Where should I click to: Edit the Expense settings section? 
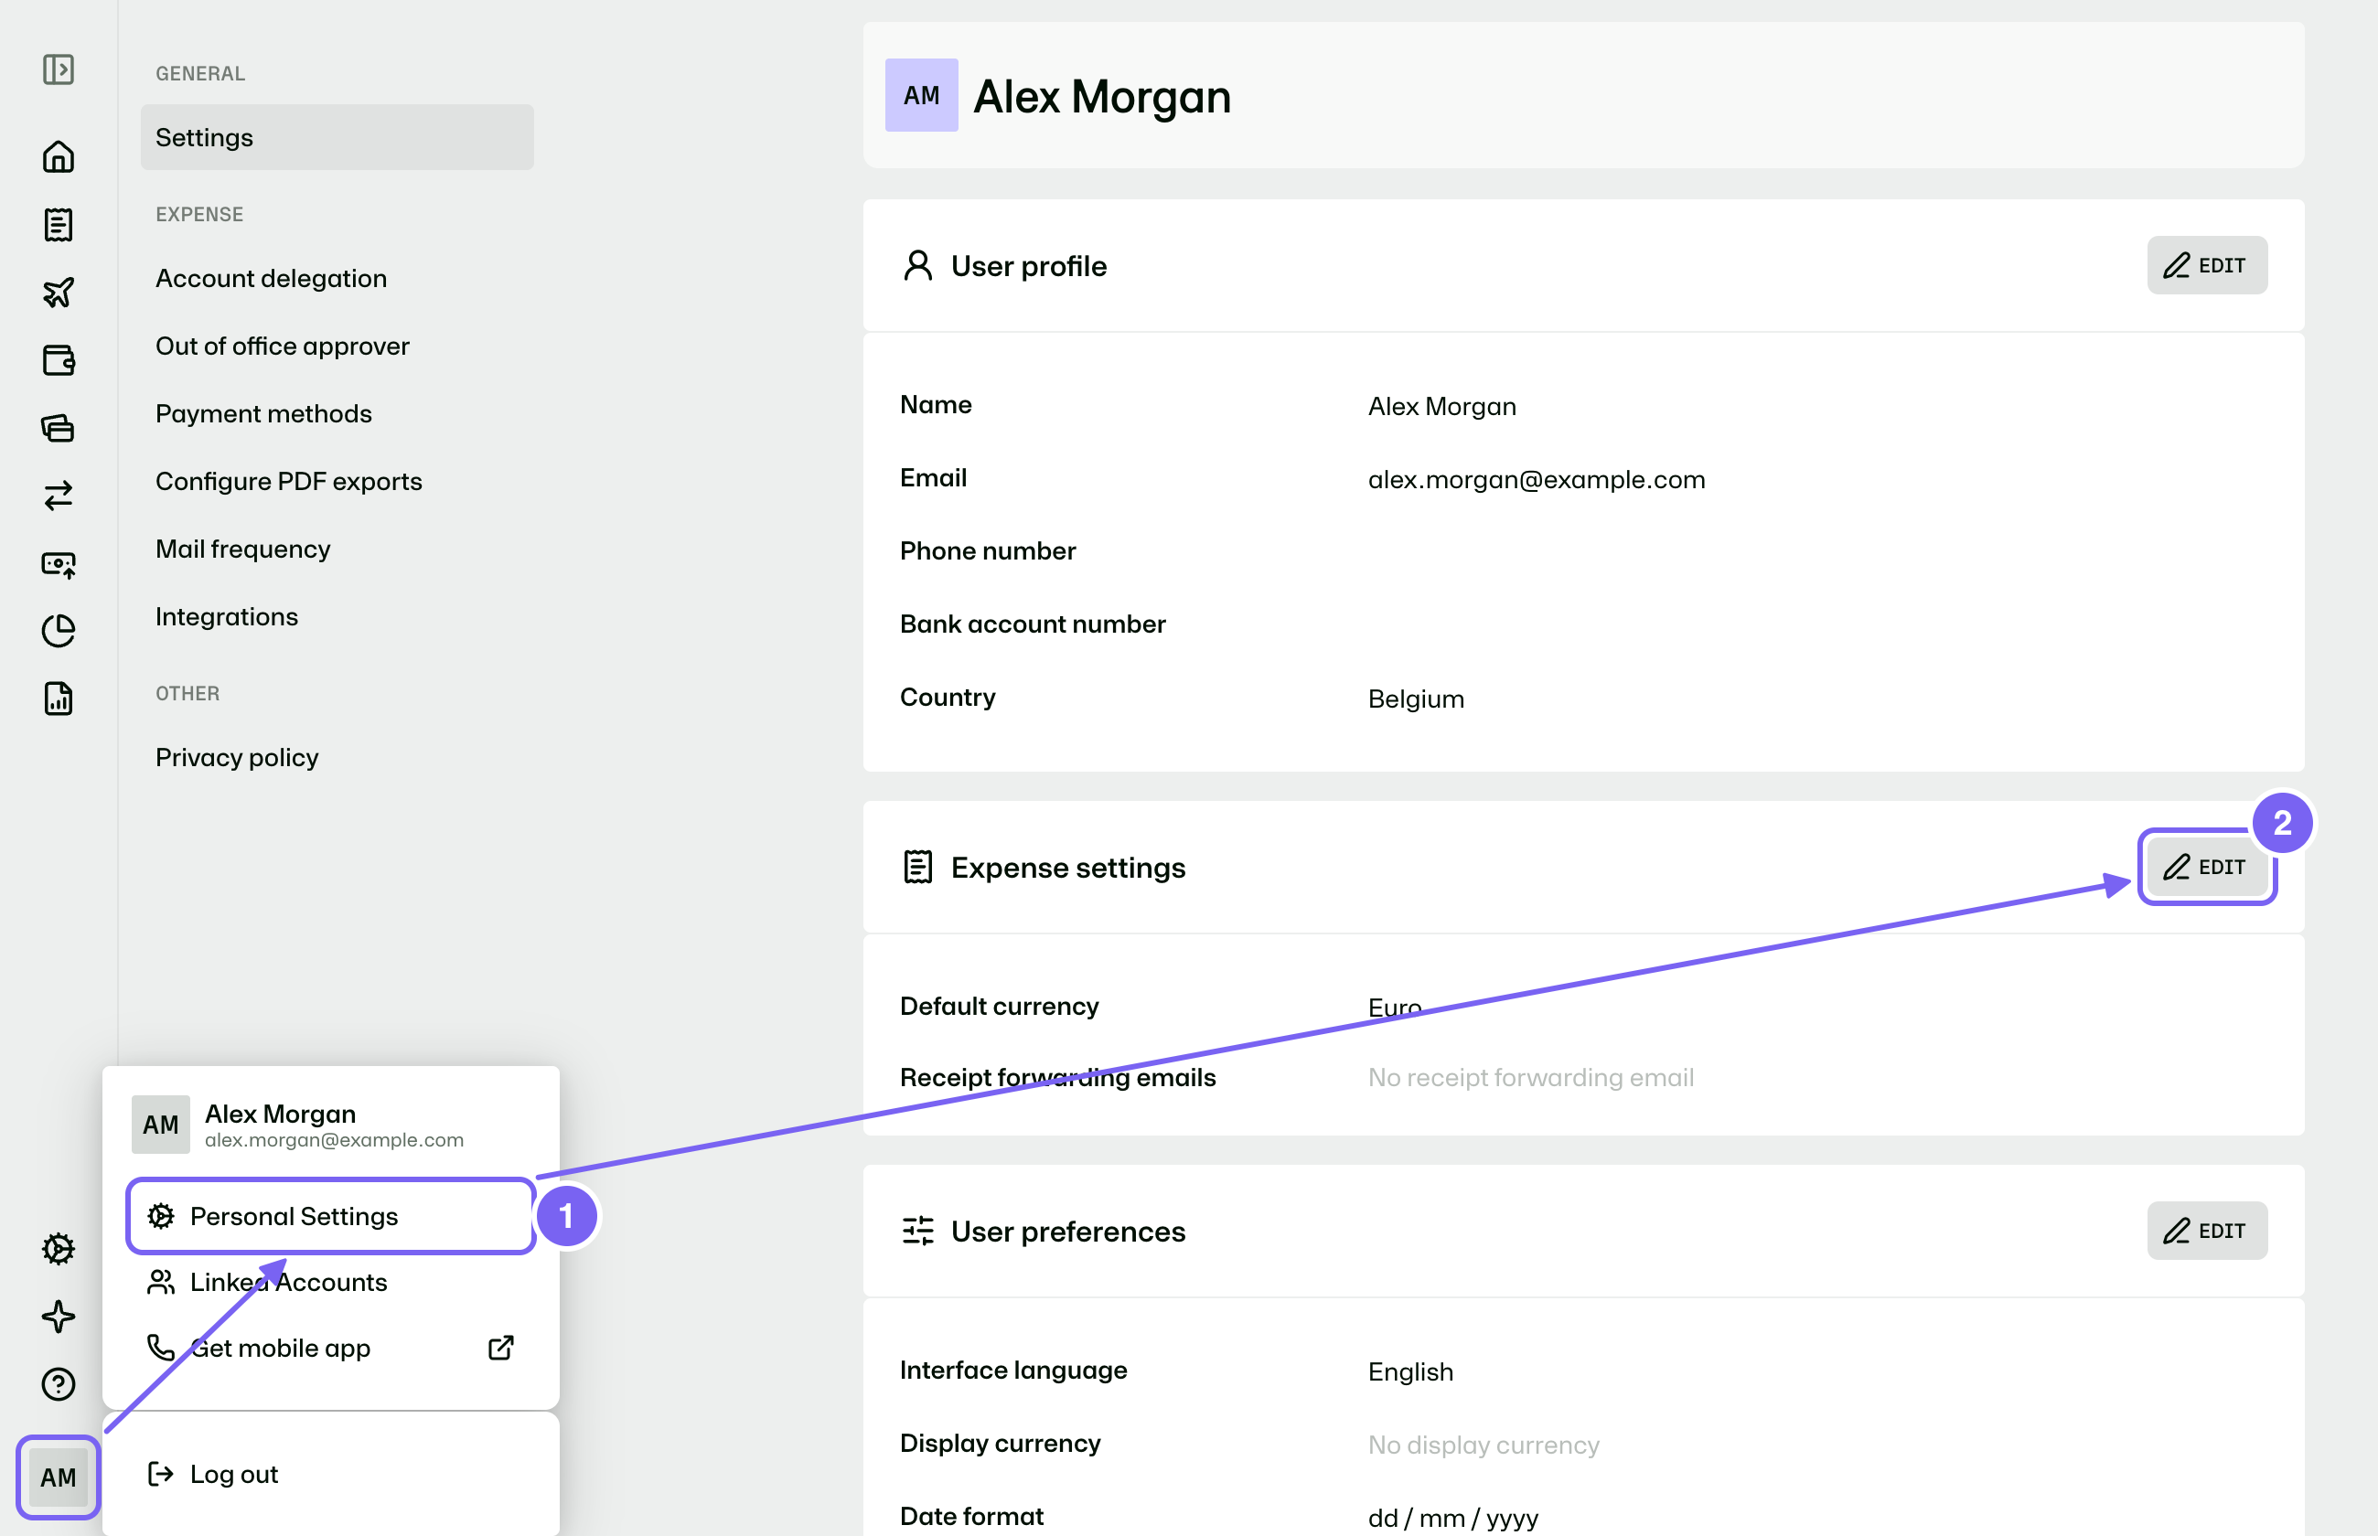click(2206, 867)
